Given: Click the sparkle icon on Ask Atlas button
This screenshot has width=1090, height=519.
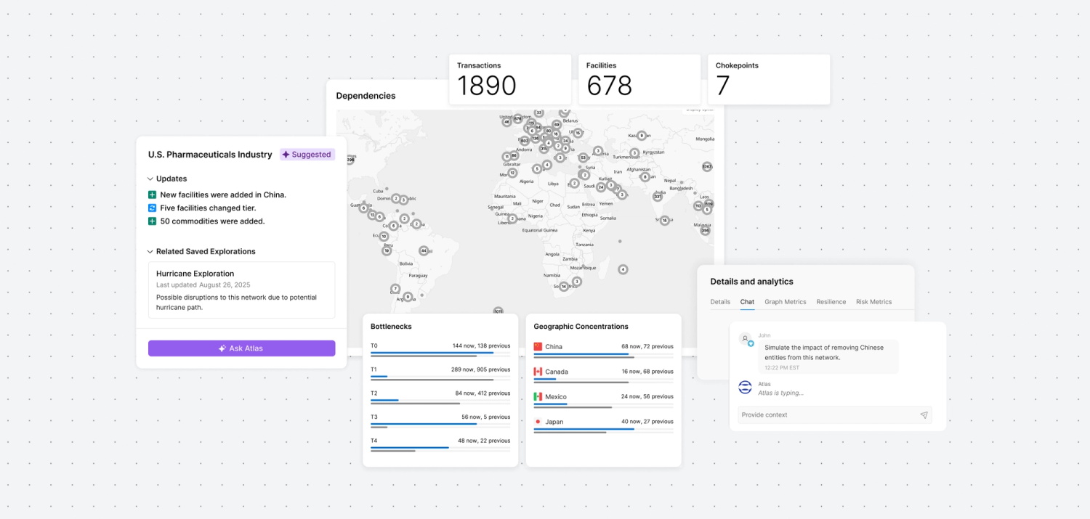Looking at the screenshot, I should point(222,348).
